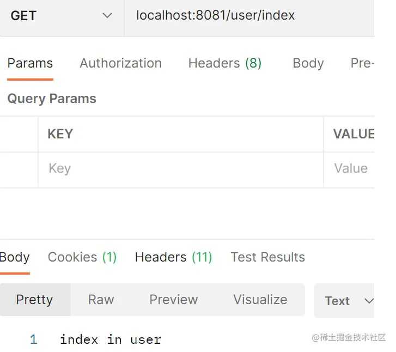Screen dimensions: 396x352
Task: Click the response text "index in user"
Action: [x=110, y=340]
